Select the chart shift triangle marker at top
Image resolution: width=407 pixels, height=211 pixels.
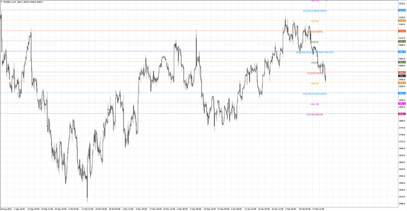(327, 1)
